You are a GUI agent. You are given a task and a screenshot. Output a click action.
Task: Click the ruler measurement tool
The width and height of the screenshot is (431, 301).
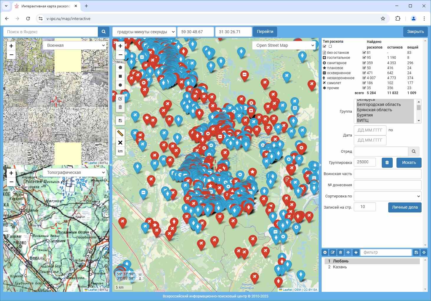(x=120, y=134)
